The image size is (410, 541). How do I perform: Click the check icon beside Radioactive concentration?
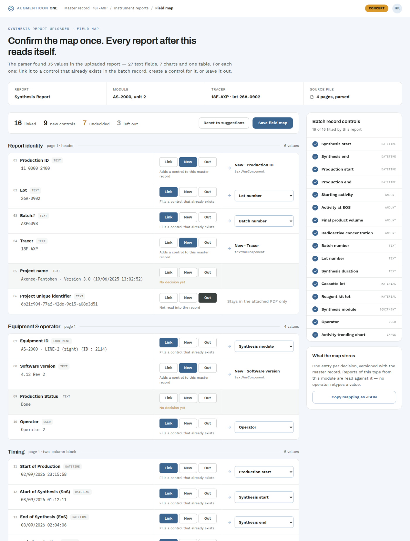pos(315,233)
